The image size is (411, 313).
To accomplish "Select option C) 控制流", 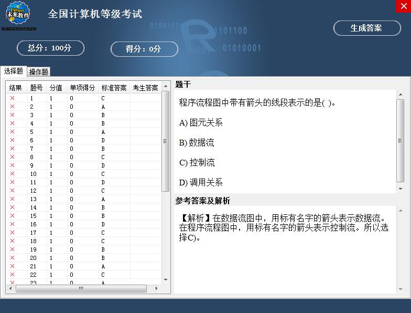I will [197, 163].
